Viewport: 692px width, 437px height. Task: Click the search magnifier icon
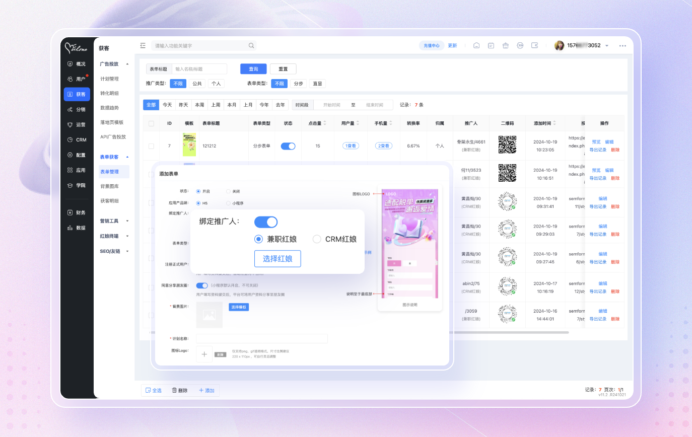coord(251,45)
